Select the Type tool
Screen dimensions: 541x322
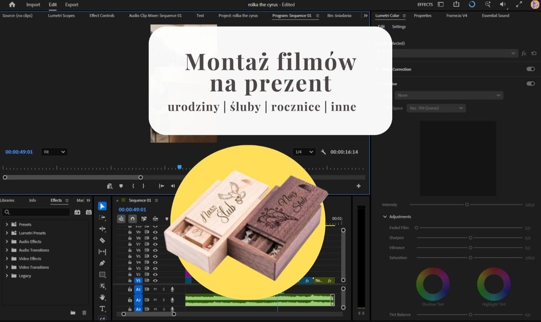coord(102,308)
